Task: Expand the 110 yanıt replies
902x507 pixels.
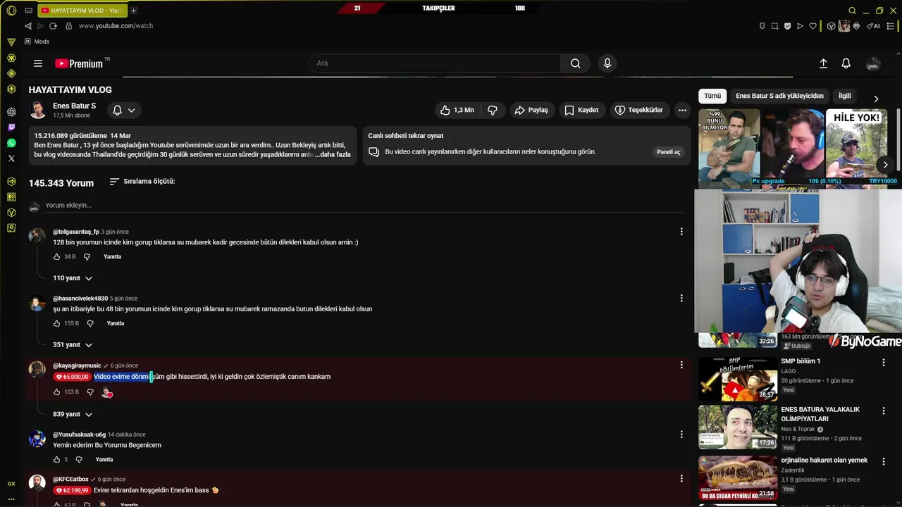Action: tap(73, 278)
